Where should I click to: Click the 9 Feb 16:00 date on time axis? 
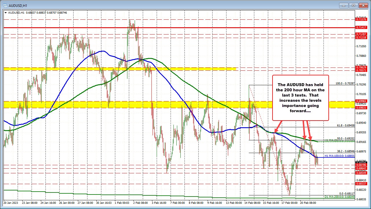click(x=215, y=203)
